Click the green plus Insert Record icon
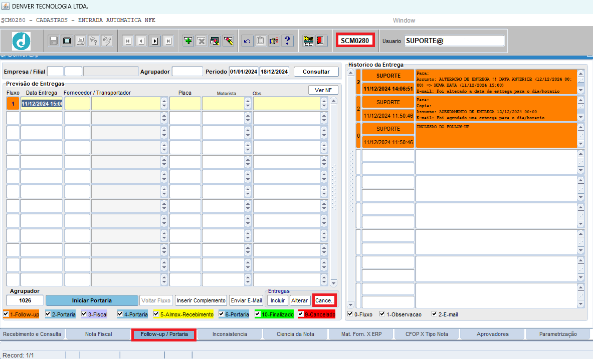Viewport: 593px width, 359px height. click(188, 41)
